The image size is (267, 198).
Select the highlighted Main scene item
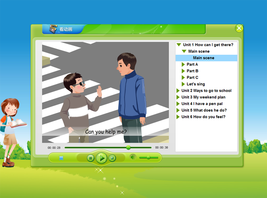(x=206, y=58)
